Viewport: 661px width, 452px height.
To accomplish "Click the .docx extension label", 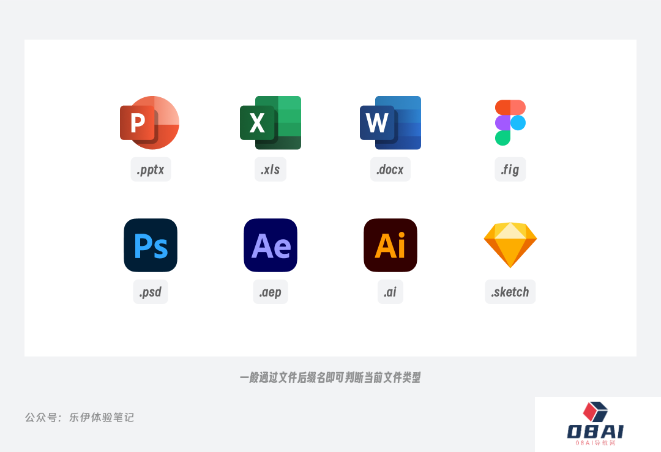I will coord(390,169).
